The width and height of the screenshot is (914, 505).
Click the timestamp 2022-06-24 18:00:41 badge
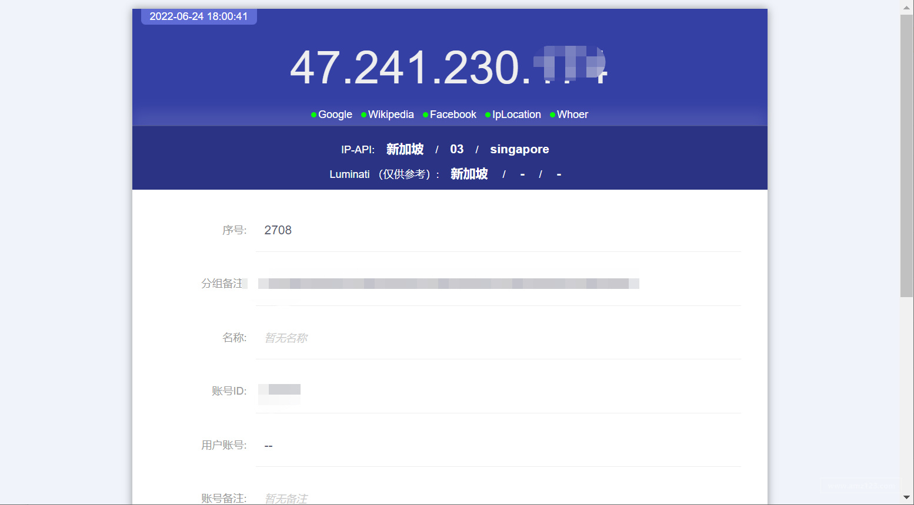pyautogui.click(x=199, y=16)
